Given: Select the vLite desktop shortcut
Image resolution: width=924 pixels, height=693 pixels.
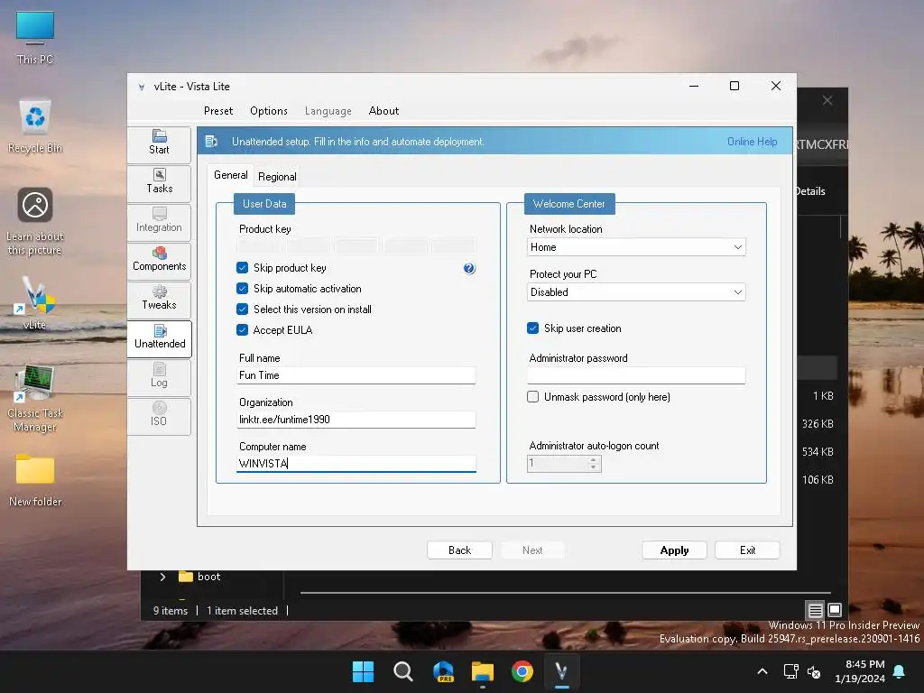Looking at the screenshot, I should click(35, 302).
